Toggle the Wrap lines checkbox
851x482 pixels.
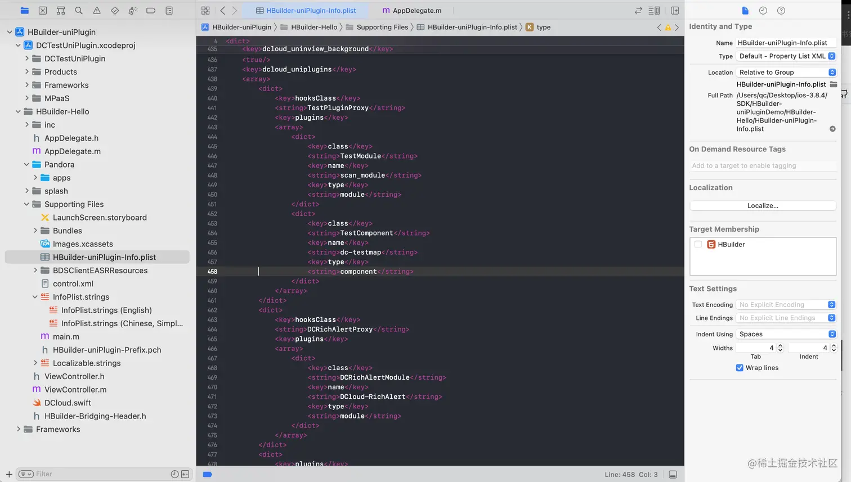[740, 368]
